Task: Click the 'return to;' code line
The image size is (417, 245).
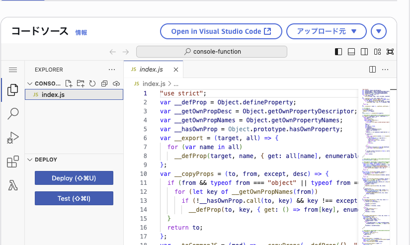Action: [185, 228]
